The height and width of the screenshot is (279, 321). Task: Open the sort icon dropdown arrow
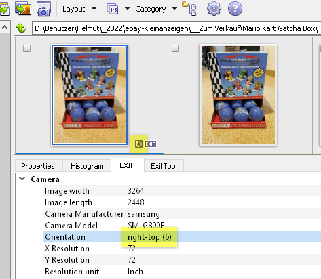click(127, 9)
